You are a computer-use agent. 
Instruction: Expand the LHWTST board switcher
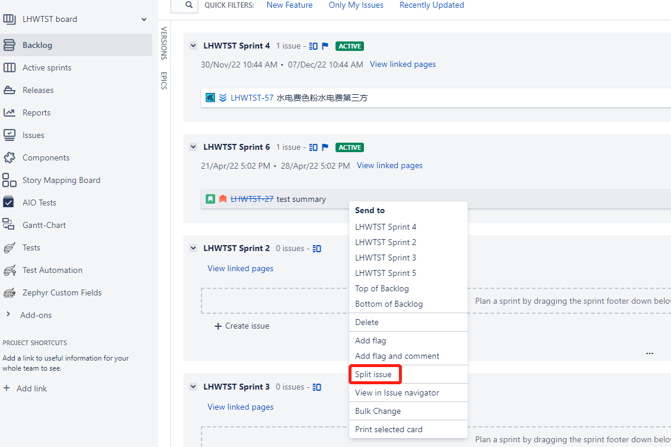143,18
